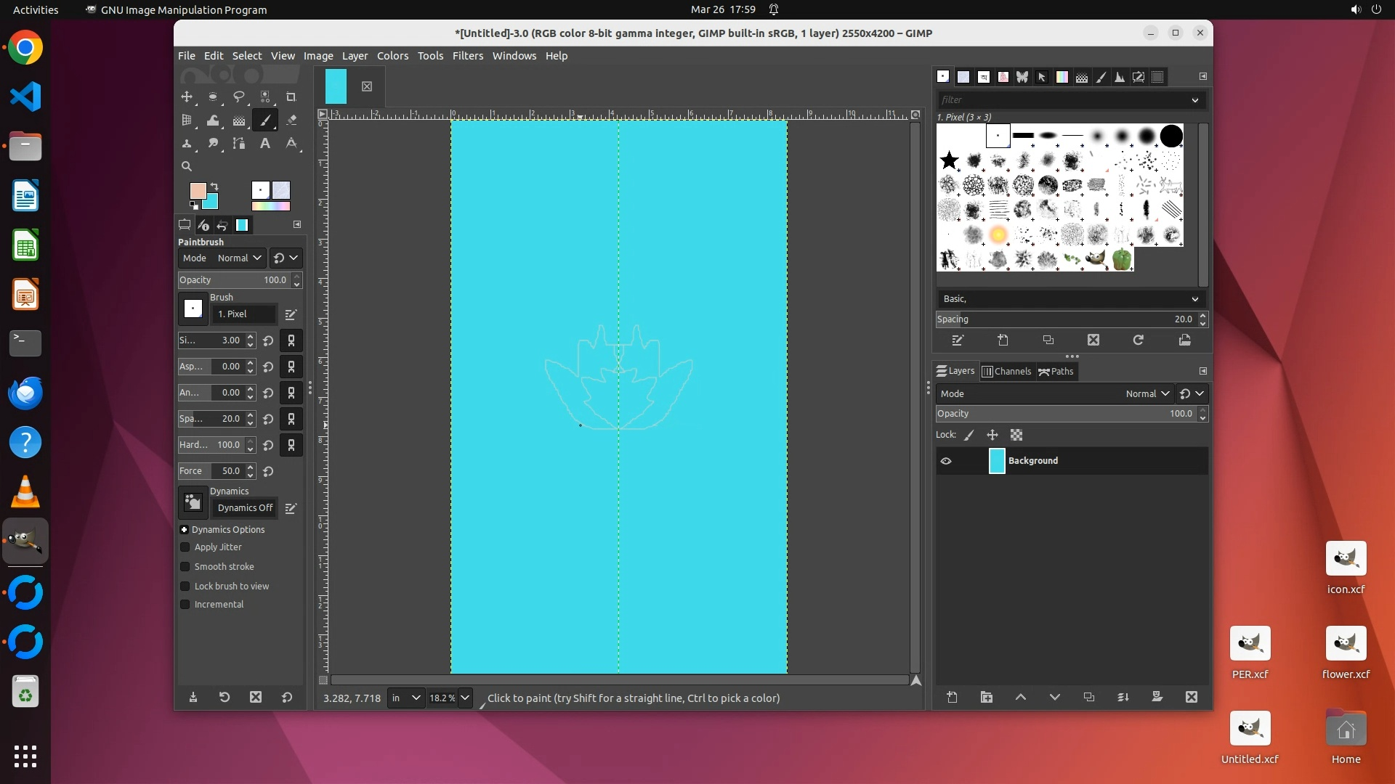Enable the Smooth stroke checkbox
The image size is (1395, 784).
[x=185, y=567]
